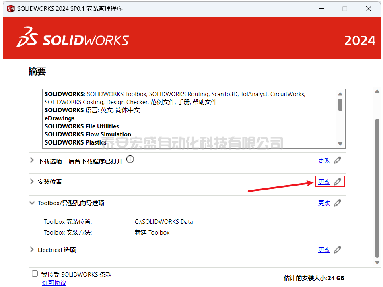Click the pencil icon in Toolbox/异型孔向导选项 row

click(338, 203)
